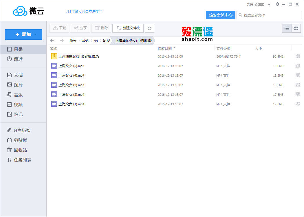Navigate to 微云 root in the breadcrumb
This screenshot has width=304, height=217.
[73, 41]
